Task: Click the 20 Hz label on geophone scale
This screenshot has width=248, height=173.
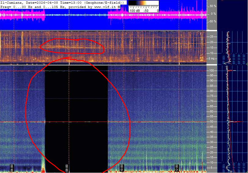Action: point(211,42)
